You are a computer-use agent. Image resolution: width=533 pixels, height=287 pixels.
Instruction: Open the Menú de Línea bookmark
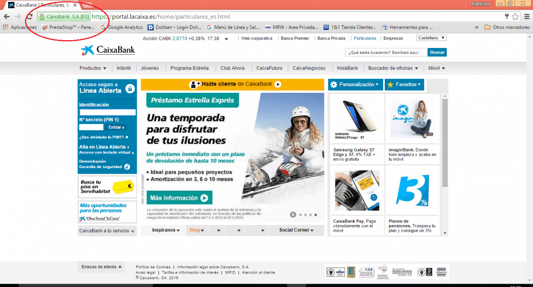(x=233, y=27)
